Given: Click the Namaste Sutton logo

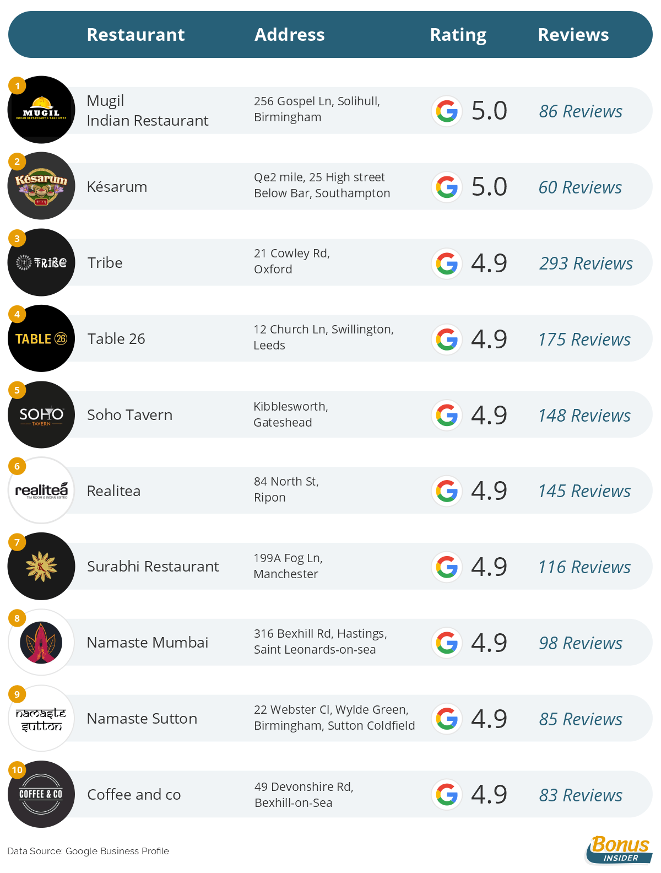Looking at the screenshot, I should coord(41,718).
